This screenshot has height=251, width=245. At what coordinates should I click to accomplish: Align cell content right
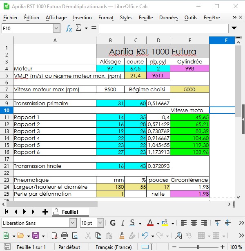click(x=204, y=223)
